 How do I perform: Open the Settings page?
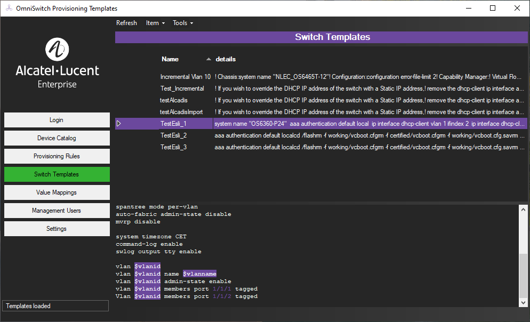point(57,229)
